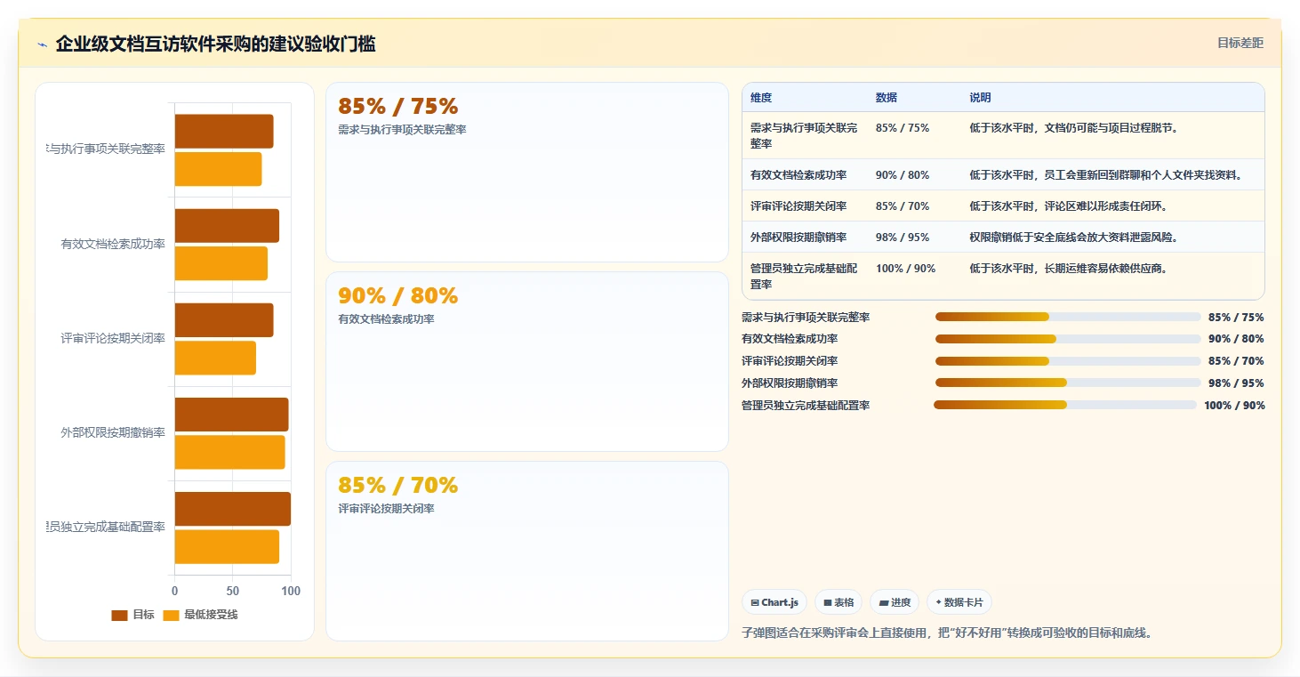
Task: Toggle the 目标 legend entry under the chart
Action: [x=133, y=615]
